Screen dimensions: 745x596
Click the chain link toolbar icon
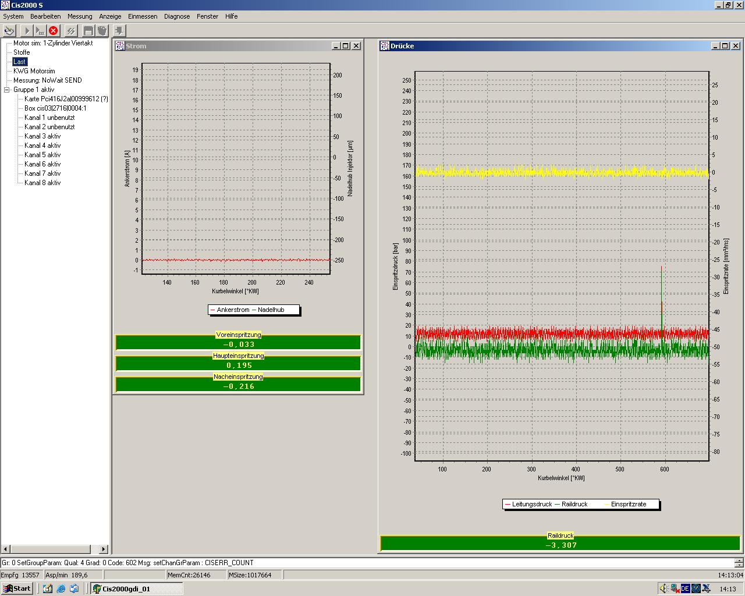71,31
